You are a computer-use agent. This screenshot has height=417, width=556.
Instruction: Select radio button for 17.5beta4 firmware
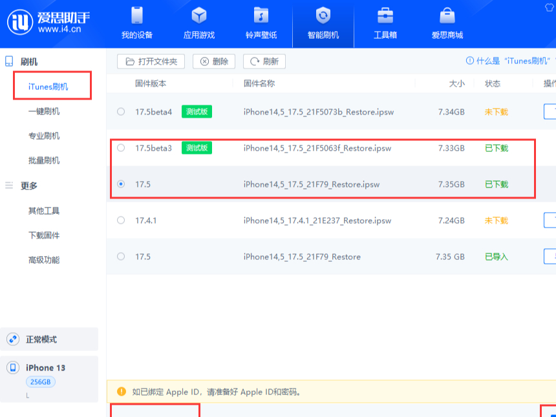[121, 112]
